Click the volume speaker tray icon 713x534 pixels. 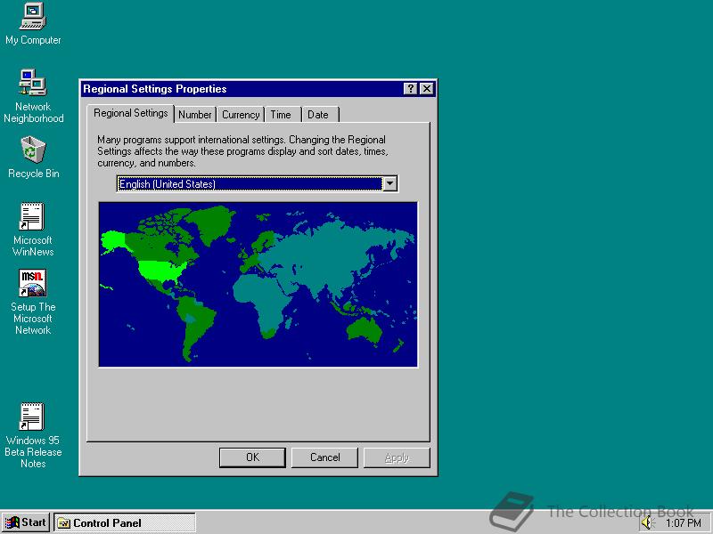point(647,523)
